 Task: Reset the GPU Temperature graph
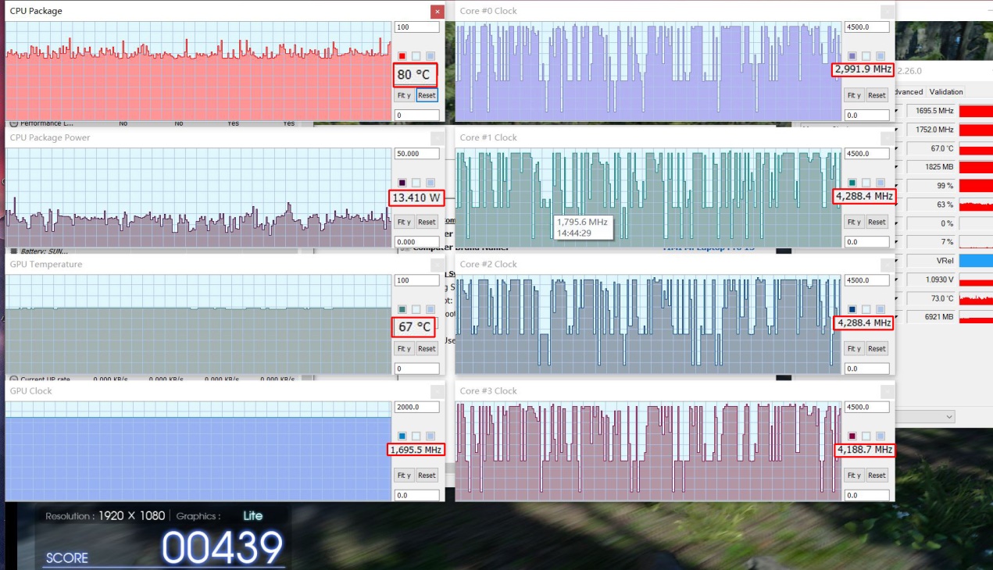point(427,348)
